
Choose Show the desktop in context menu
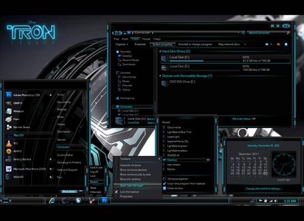pyautogui.click(x=130, y=179)
